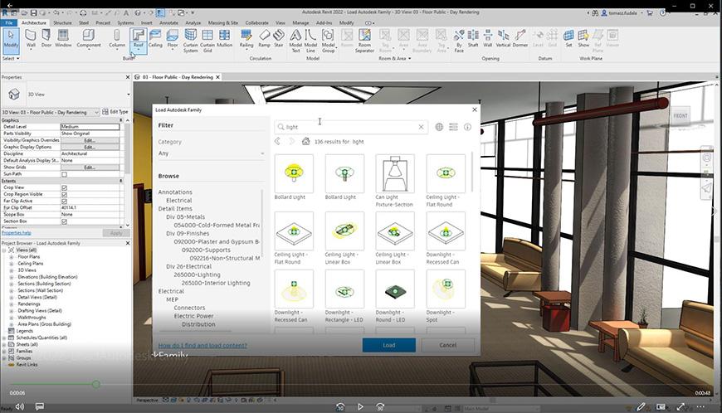
Task: Click Edit for Visibility/Graphics Overrides
Action: point(90,140)
